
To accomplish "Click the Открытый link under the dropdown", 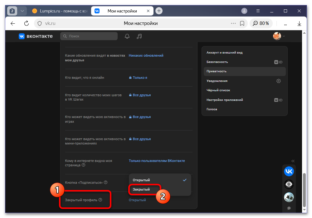I will click(x=137, y=200).
